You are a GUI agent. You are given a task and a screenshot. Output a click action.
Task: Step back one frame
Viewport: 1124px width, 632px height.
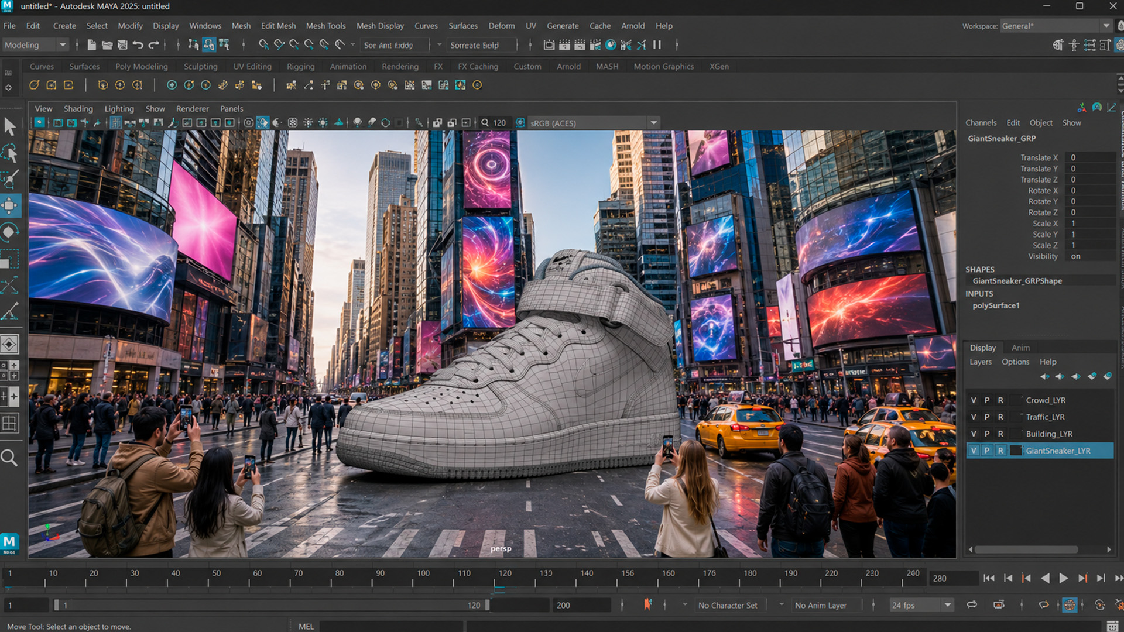click(x=1008, y=578)
